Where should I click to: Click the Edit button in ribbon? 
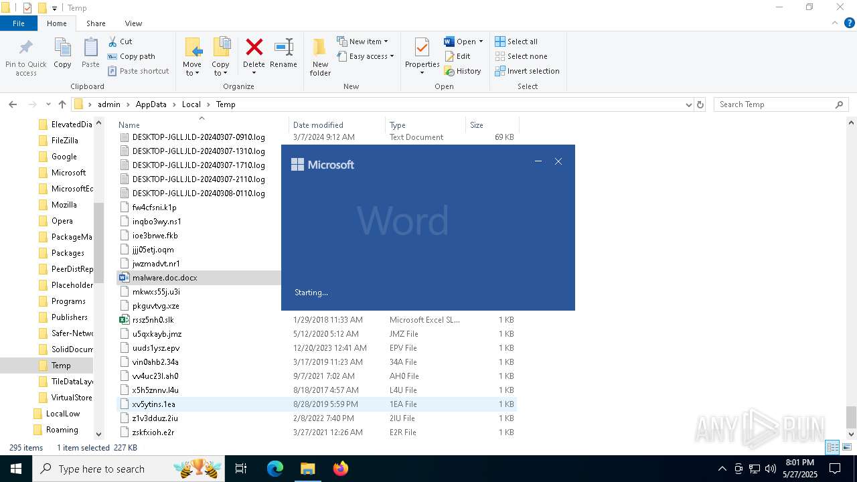(457, 56)
